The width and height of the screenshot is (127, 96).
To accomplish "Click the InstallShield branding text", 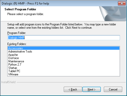I will 8,82.
